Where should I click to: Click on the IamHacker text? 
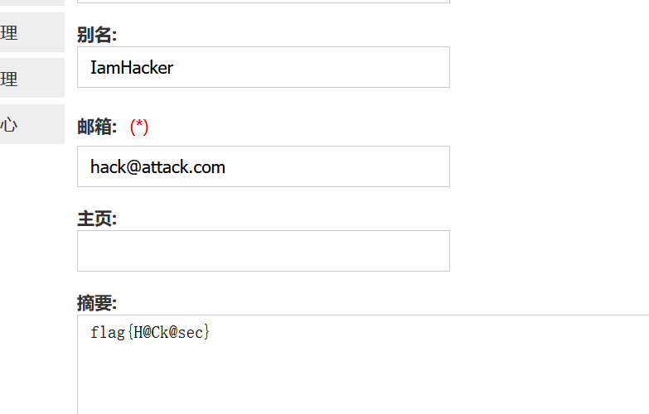[x=132, y=68]
